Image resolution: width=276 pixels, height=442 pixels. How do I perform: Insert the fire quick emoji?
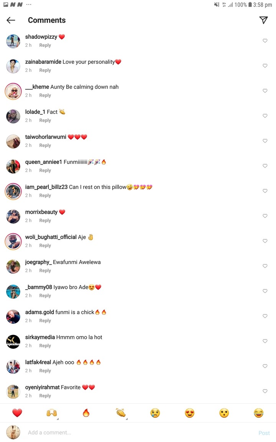click(86, 413)
